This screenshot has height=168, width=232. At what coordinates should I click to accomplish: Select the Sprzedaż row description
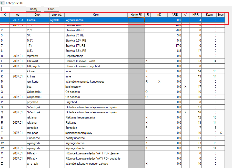(96, 128)
